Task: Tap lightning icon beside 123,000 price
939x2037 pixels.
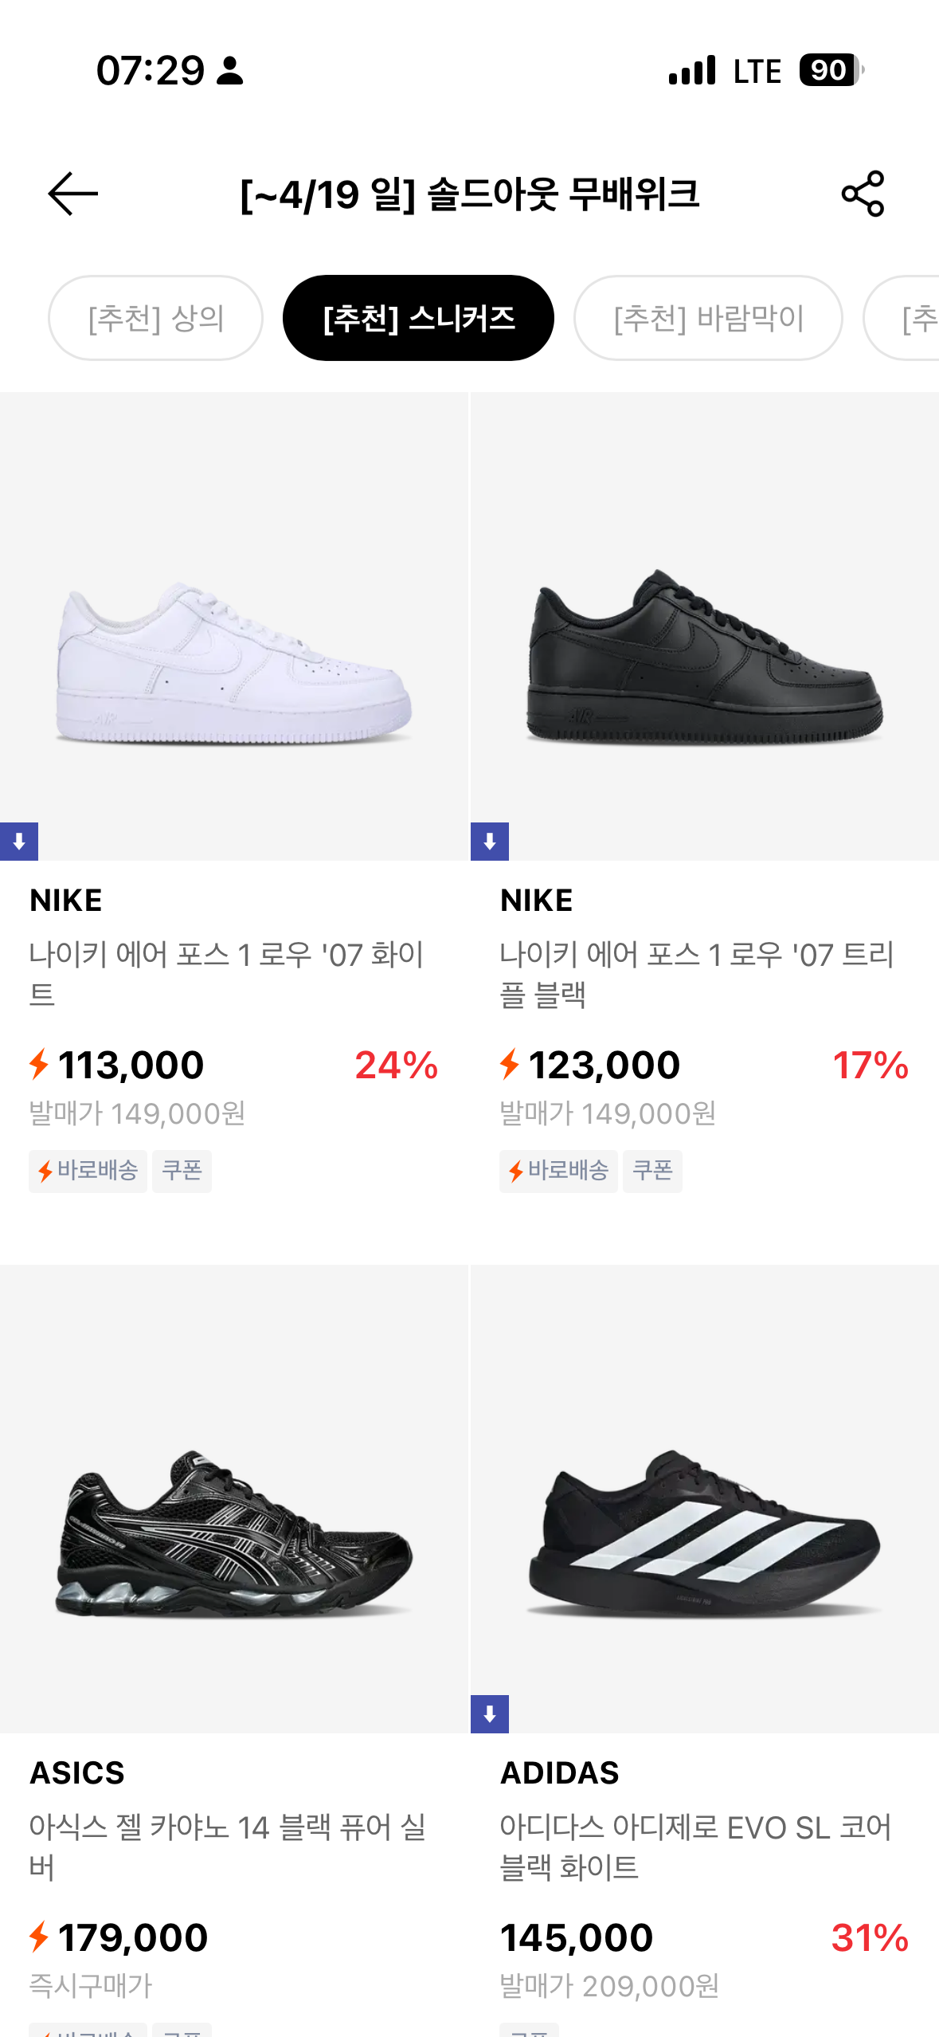Action: (x=510, y=1065)
